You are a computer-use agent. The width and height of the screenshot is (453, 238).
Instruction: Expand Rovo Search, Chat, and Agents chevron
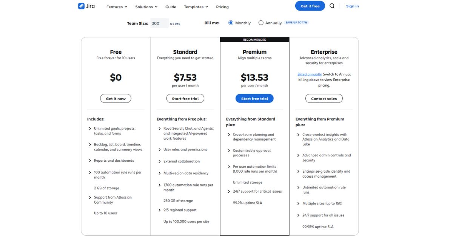[160, 129]
